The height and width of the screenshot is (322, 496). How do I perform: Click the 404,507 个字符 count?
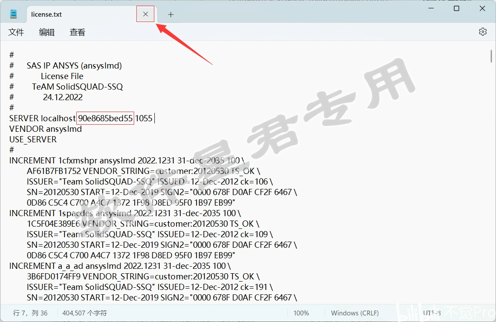pos(85,313)
